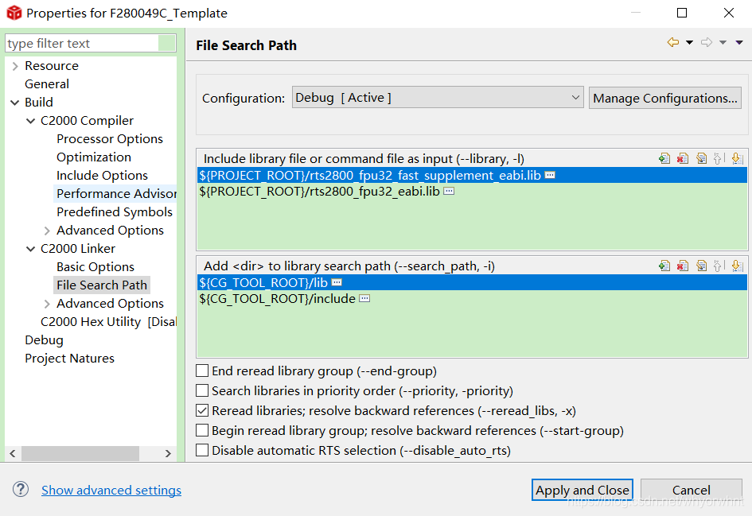Enable Begin reread library group checkbox
The width and height of the screenshot is (752, 516).
pos(202,431)
